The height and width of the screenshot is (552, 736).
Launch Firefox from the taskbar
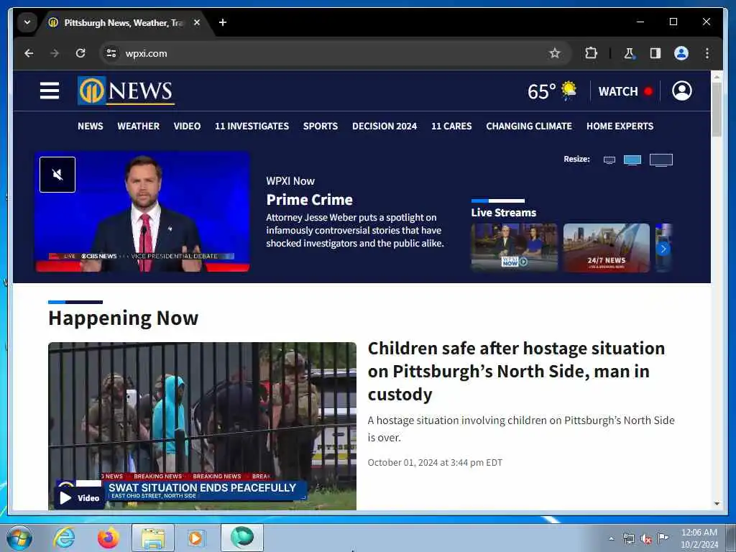pos(108,538)
